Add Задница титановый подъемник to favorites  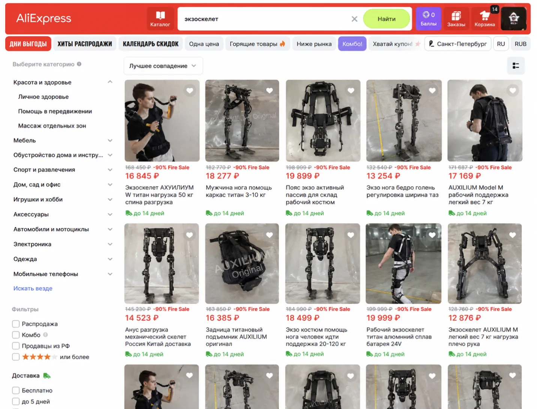[270, 235]
